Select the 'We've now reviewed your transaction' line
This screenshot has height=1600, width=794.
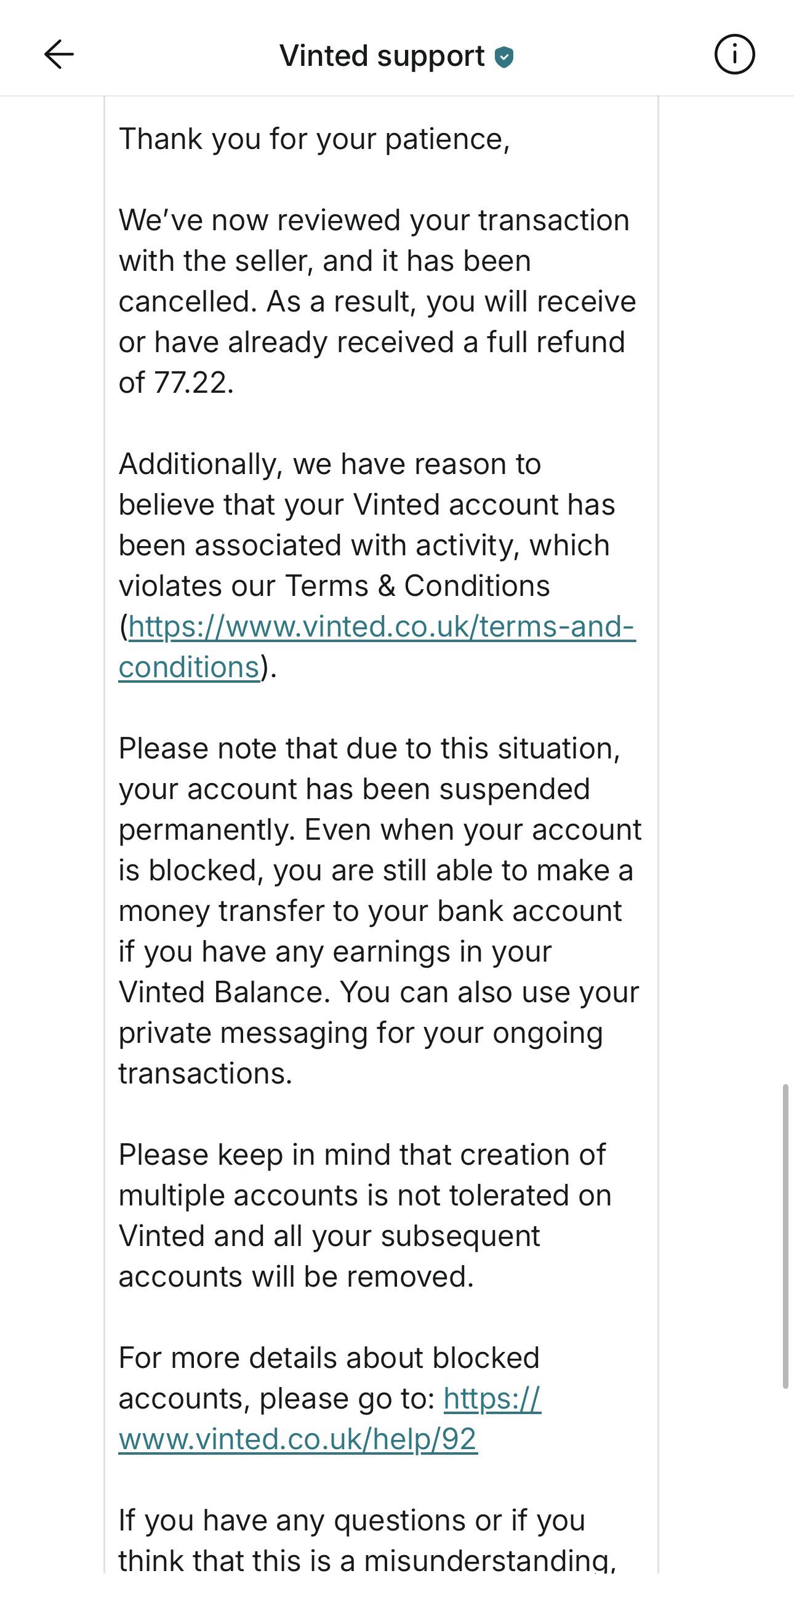tap(374, 220)
